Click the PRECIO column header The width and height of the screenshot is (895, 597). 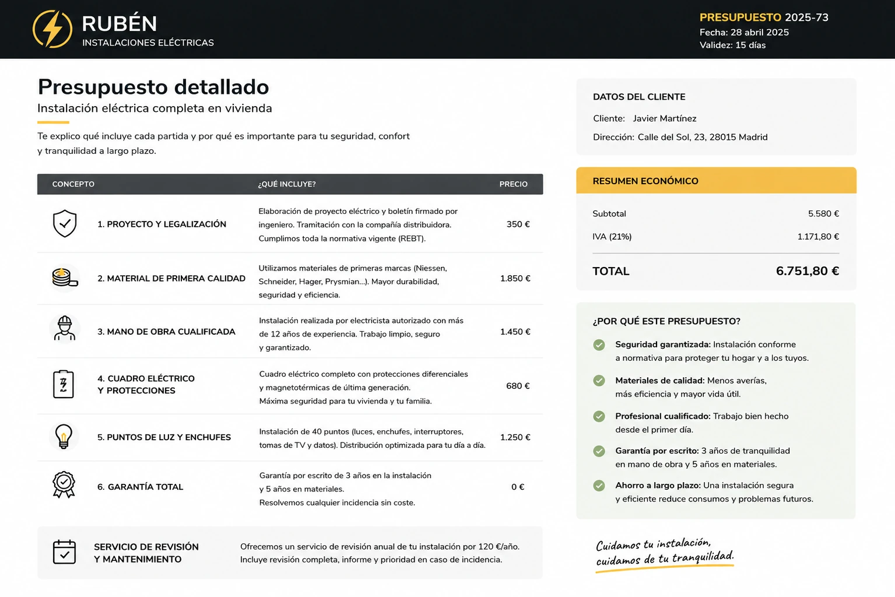[x=513, y=184]
